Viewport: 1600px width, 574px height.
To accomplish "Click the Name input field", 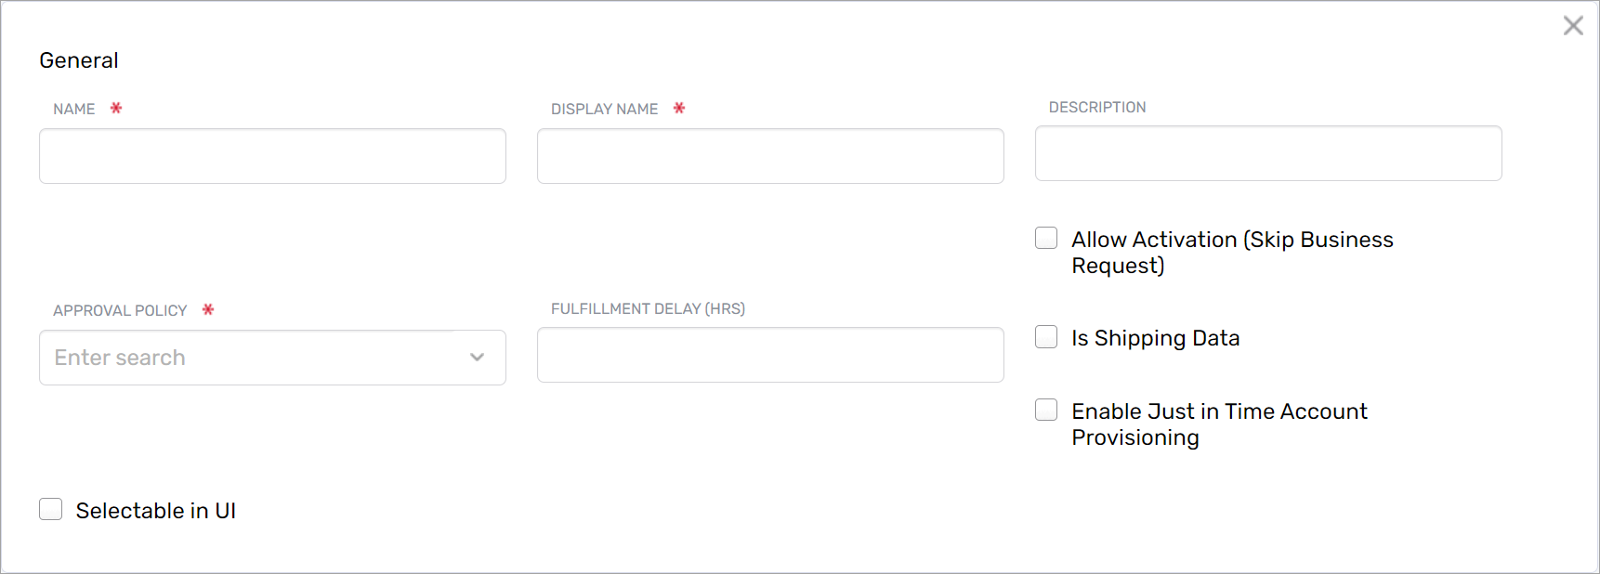I will (272, 156).
